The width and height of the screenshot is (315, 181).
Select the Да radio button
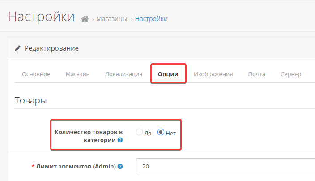click(x=139, y=133)
